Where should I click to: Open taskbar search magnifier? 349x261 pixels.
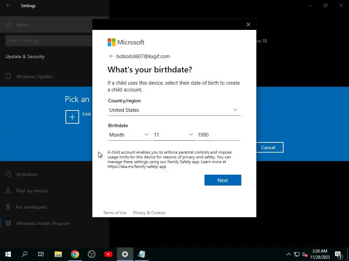tap(25, 254)
